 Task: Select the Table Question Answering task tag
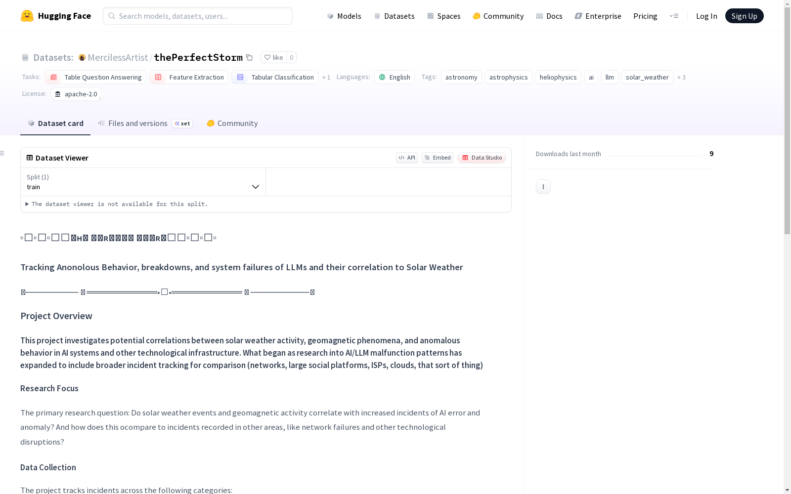[95, 77]
